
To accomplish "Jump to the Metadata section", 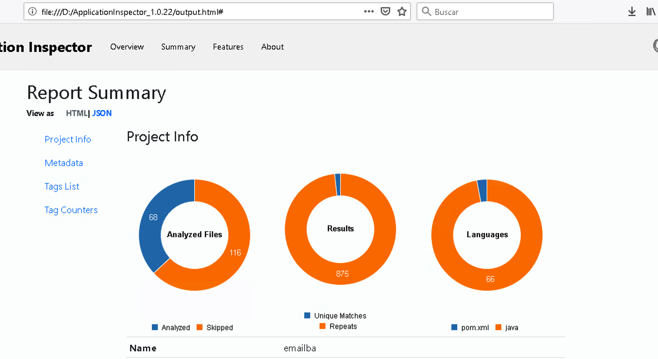I will coord(64,163).
